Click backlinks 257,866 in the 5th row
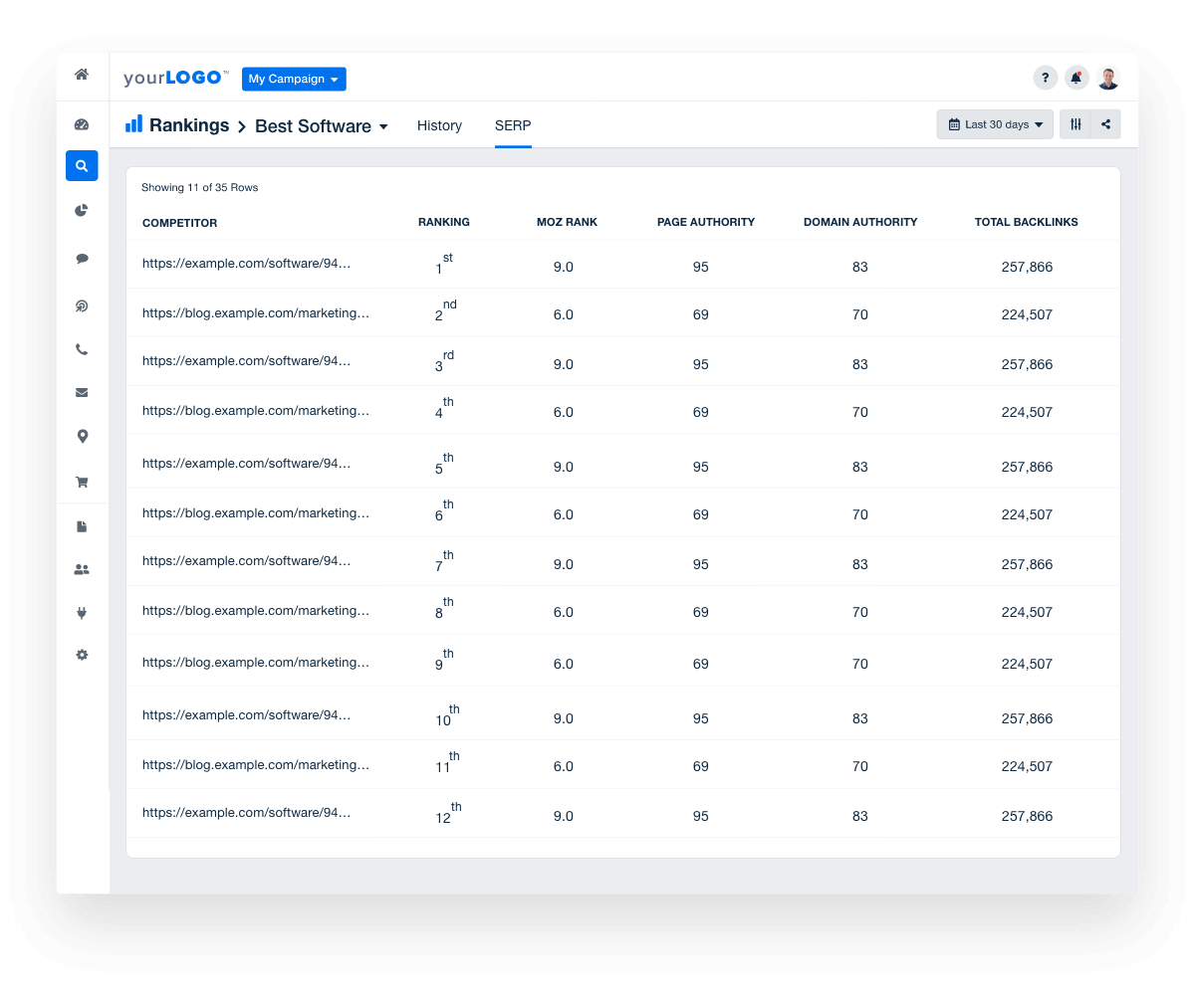Image resolution: width=1195 pixels, height=995 pixels. pyautogui.click(x=1027, y=467)
